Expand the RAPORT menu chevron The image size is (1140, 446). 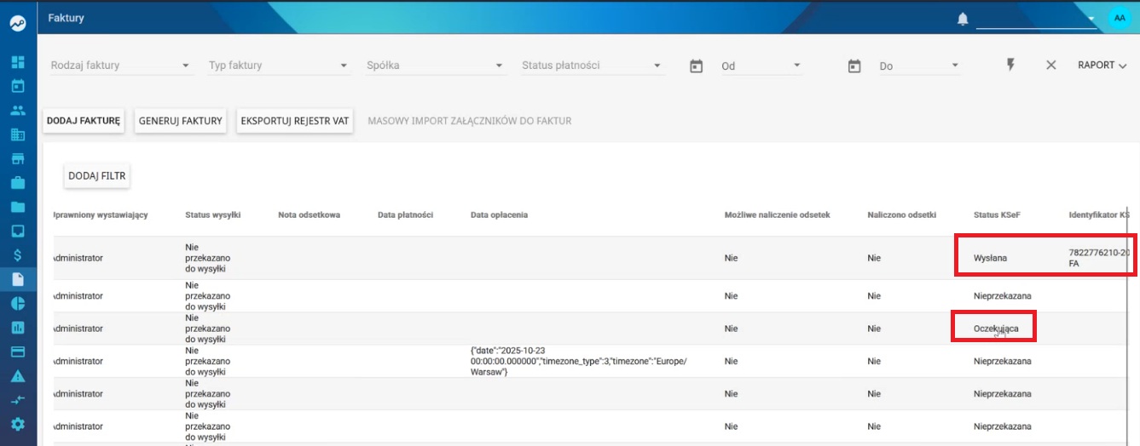click(x=1123, y=66)
